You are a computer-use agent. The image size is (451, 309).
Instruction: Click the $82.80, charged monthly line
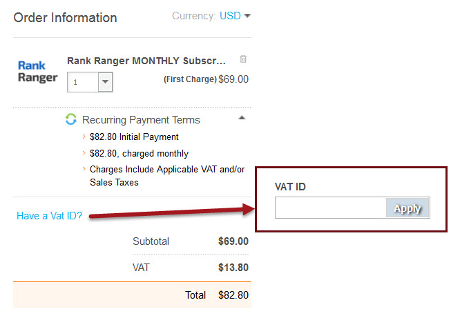[139, 153]
